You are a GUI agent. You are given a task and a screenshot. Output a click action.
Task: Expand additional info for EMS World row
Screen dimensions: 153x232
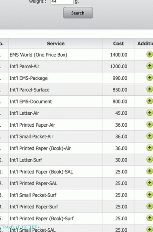[149, 54]
